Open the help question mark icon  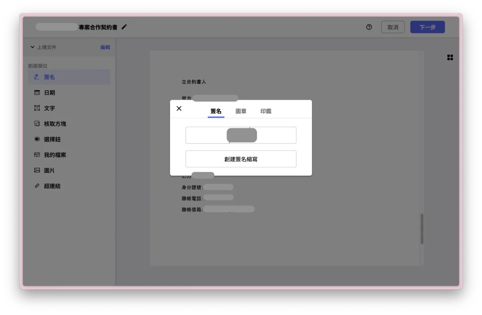(369, 27)
